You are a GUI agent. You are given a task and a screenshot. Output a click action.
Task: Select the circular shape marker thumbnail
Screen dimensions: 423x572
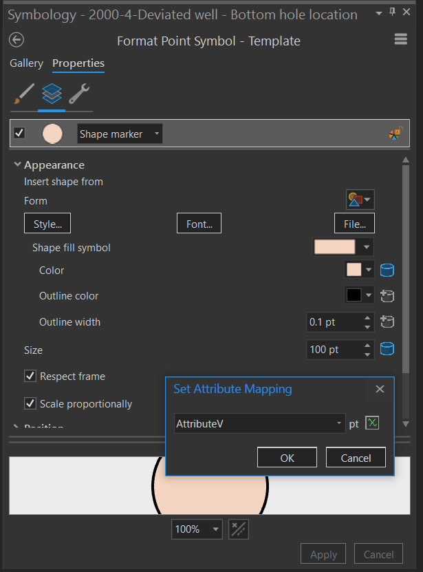tap(52, 134)
